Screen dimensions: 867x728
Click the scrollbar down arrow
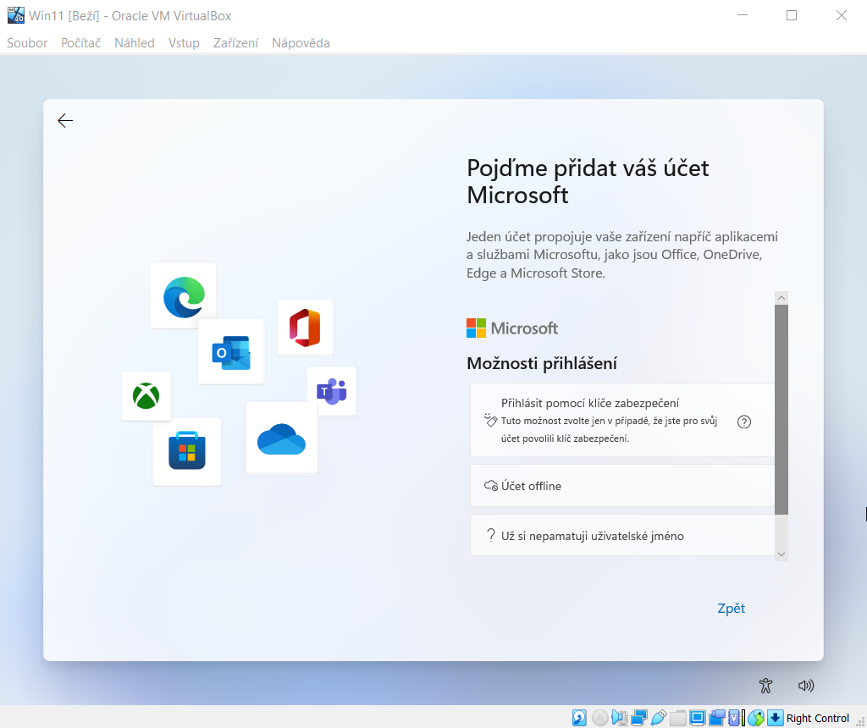tap(781, 554)
